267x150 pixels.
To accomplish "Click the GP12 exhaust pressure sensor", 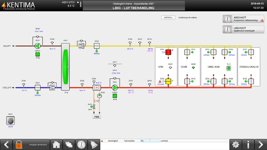I will (x=150, y=43).
